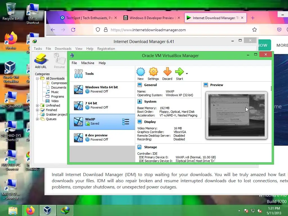This screenshot has height=216, width=288.
Task: Select the Grabber projects category
Action: 54,114
